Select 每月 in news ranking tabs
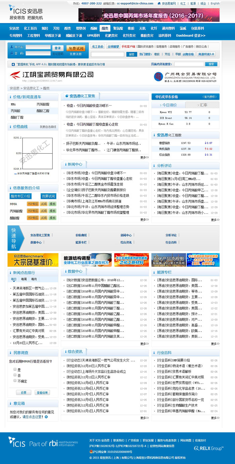Image resolution: width=235 pixels, height=464 pixels. tap(34, 279)
